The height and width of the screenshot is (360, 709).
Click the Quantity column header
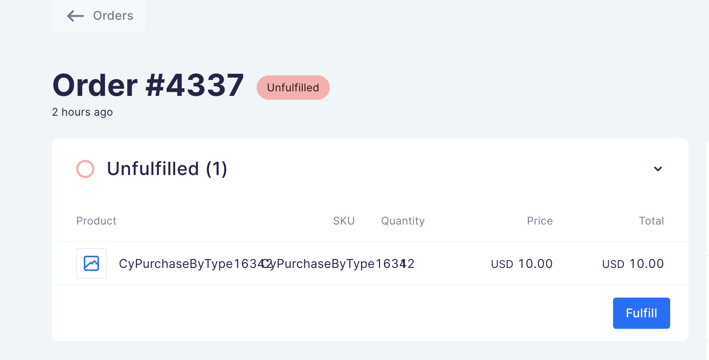click(402, 221)
